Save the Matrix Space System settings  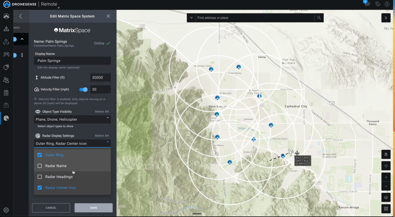coord(93,207)
